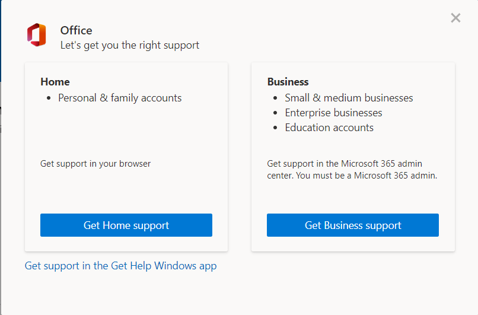Click the bullet beside Small & medium businesses

(x=275, y=98)
